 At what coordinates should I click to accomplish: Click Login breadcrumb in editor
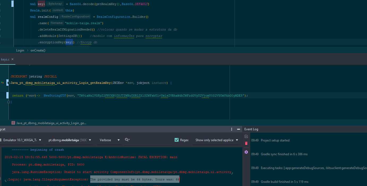[x=20, y=50]
